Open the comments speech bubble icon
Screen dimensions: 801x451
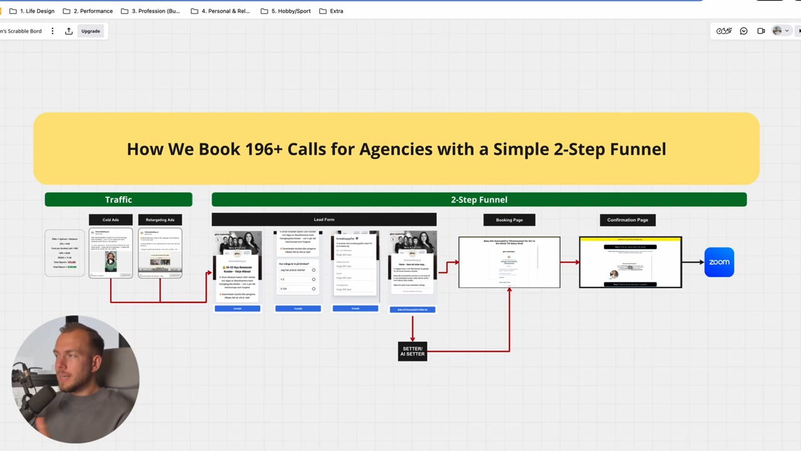click(743, 31)
